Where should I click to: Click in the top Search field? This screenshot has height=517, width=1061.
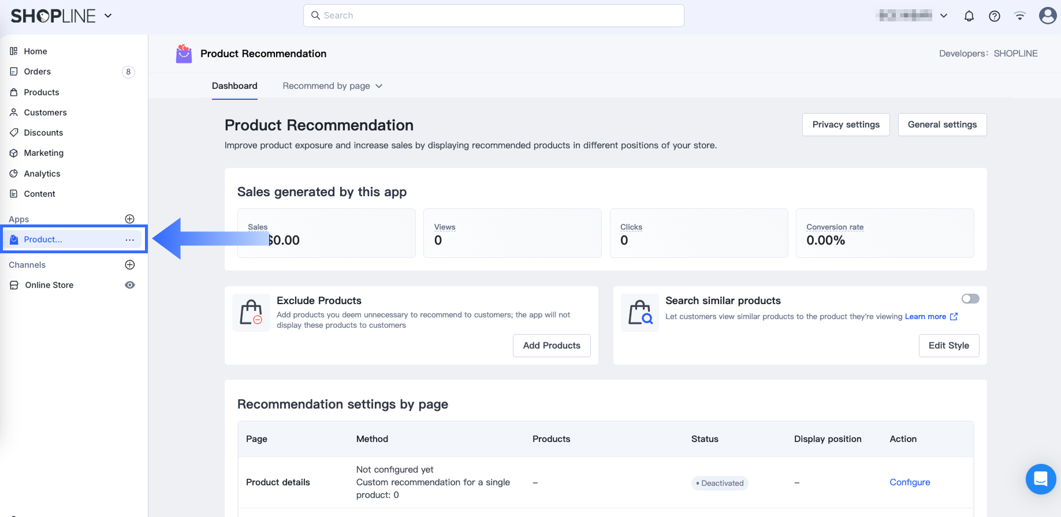pos(494,16)
